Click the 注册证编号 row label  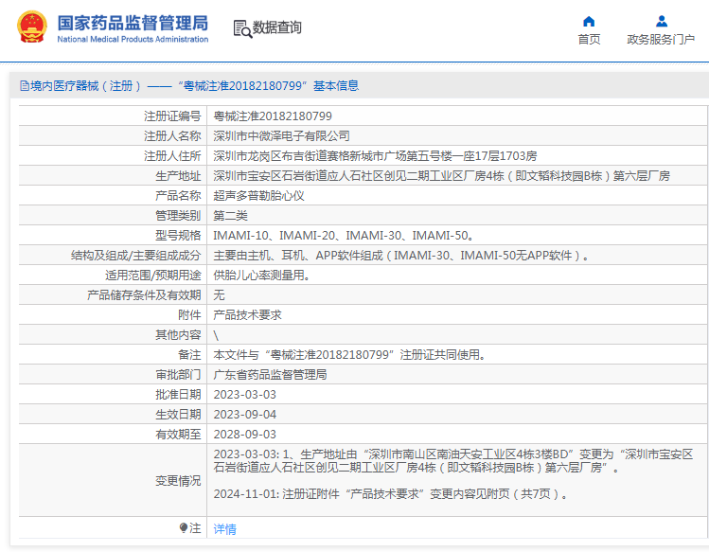172,116
